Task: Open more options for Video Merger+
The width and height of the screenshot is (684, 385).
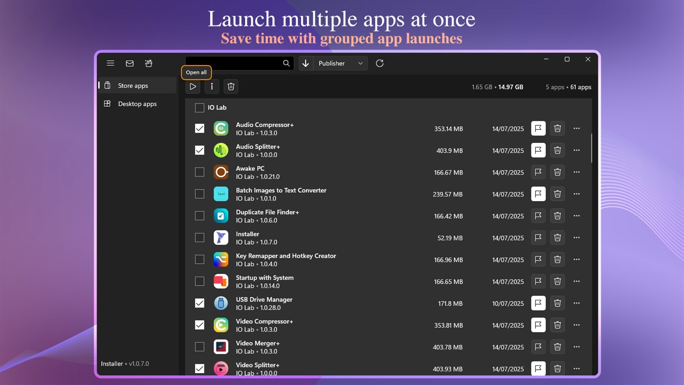Action: coord(576,346)
